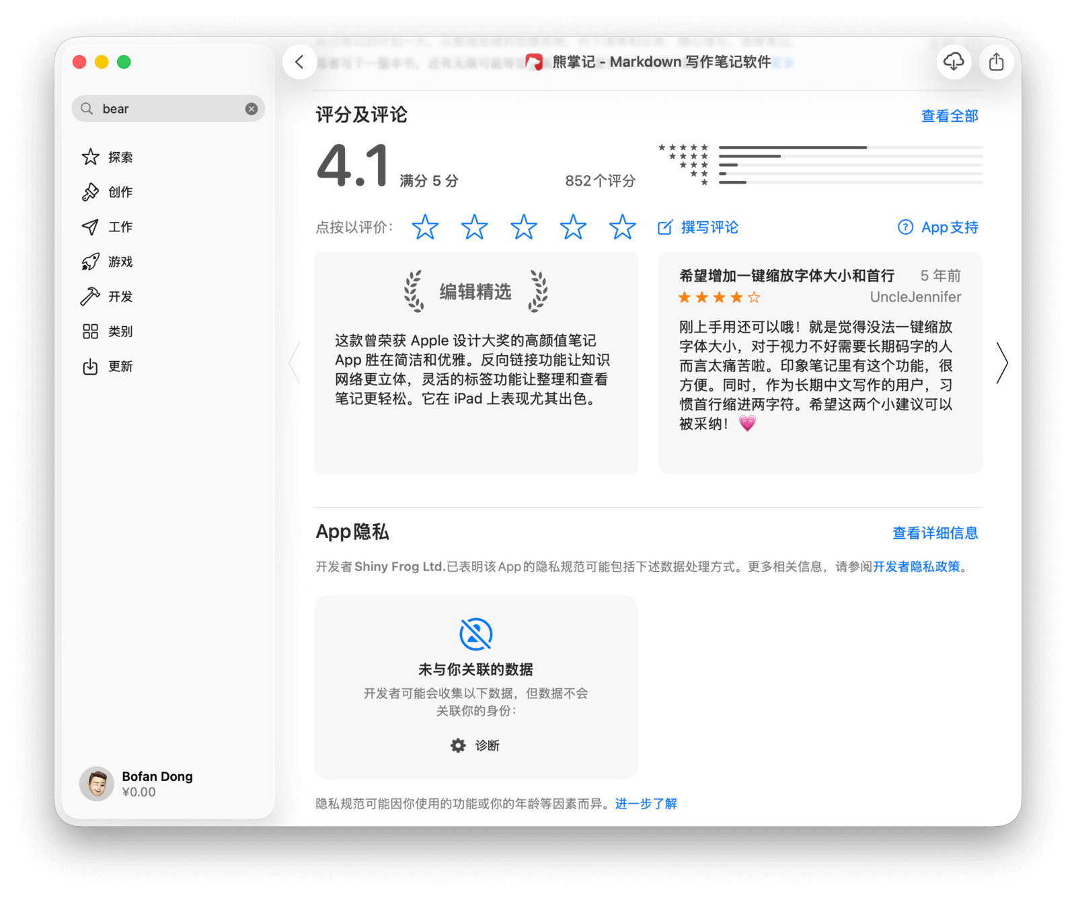Open the 更新 section
Viewport: 1076px width, 898px height.
coord(168,367)
